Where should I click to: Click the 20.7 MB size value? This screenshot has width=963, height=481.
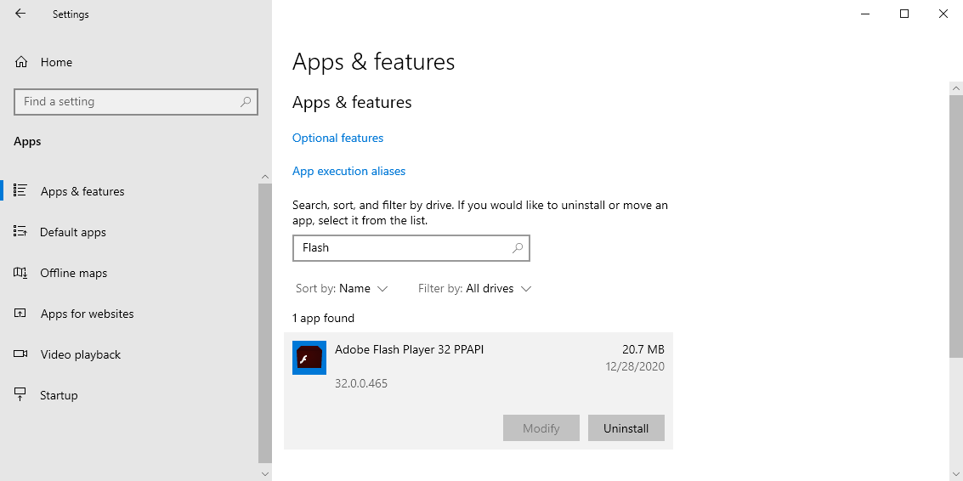coord(643,349)
